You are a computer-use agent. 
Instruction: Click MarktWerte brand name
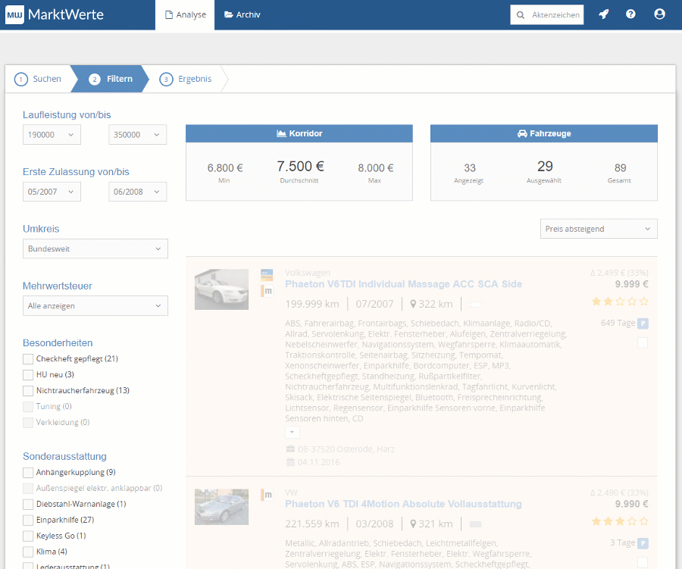tap(66, 15)
